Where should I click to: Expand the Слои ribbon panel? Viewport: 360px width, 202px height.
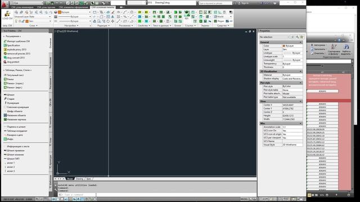click(x=33, y=25)
